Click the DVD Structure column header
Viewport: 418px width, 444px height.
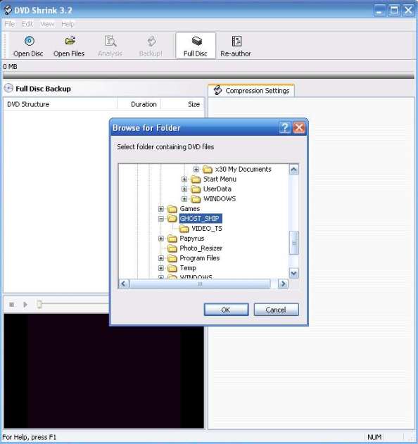pyautogui.click(x=61, y=104)
